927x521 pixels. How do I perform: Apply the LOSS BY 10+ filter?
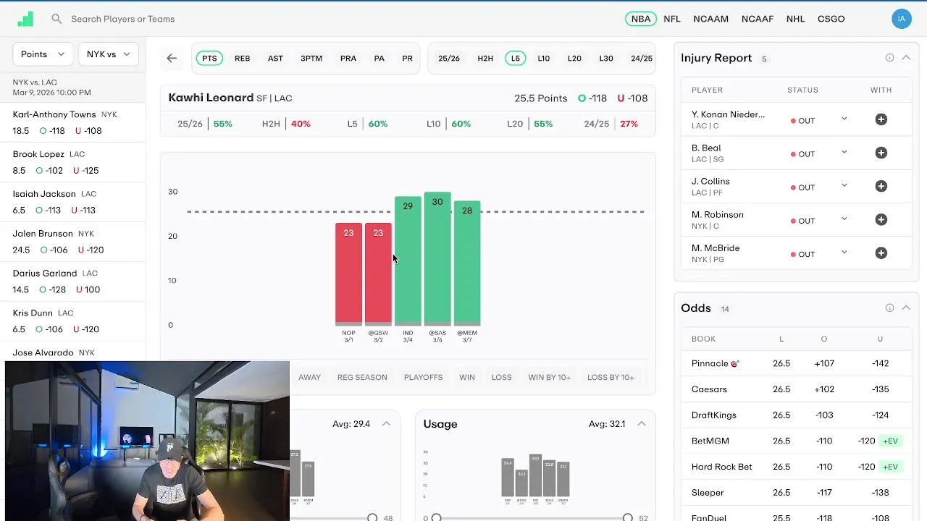611,377
